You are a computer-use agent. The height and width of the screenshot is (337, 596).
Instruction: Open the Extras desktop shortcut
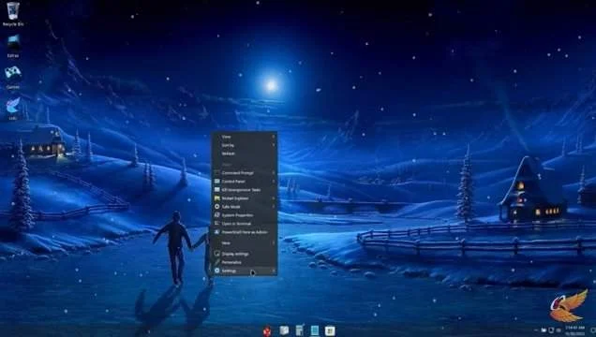pyautogui.click(x=13, y=46)
